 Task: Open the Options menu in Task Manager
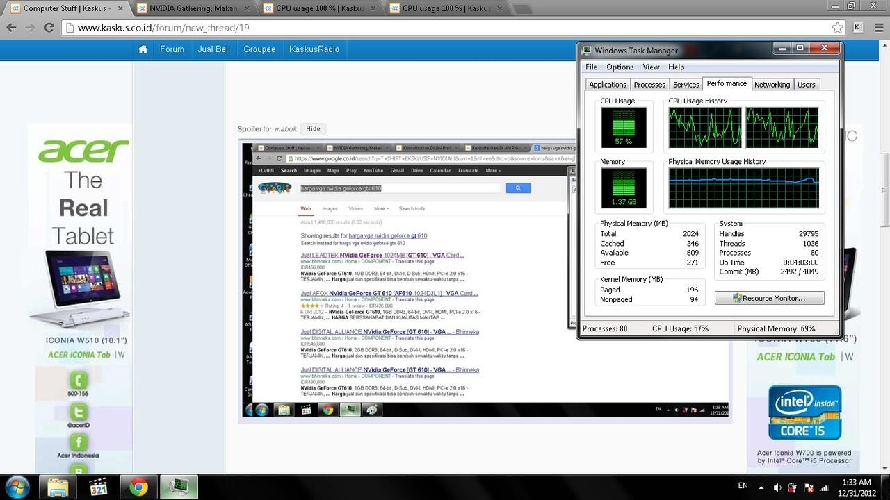click(620, 67)
